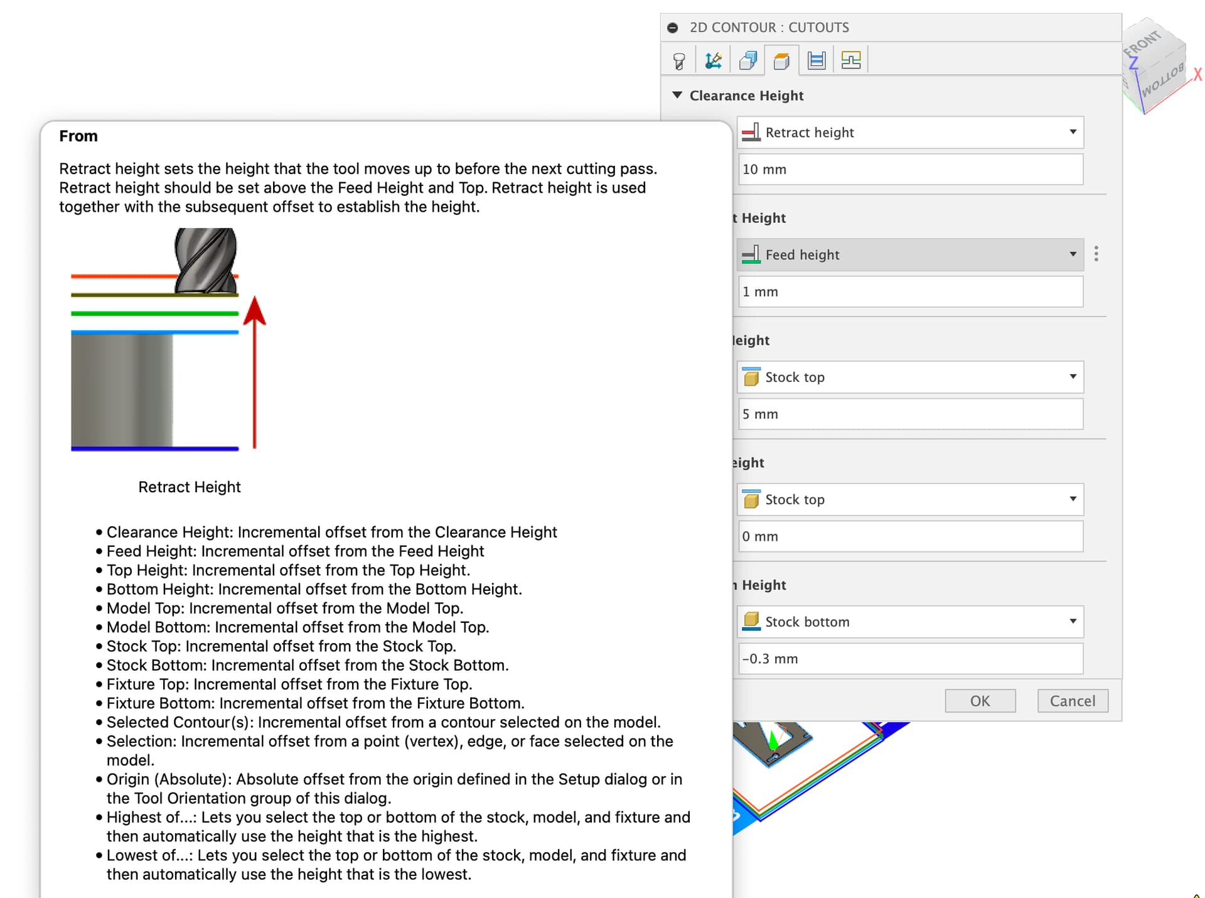This screenshot has width=1205, height=898.
Task: Open the Stock top dropdown above 0 mm
Action: pyautogui.click(x=910, y=500)
